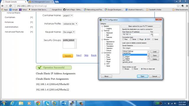189x106 pixels.
Task: Open bluehost Webmail bookmark
Action: [x=135, y=10]
